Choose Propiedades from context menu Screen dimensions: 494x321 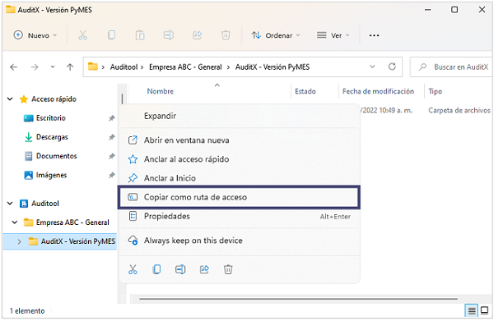point(166,217)
